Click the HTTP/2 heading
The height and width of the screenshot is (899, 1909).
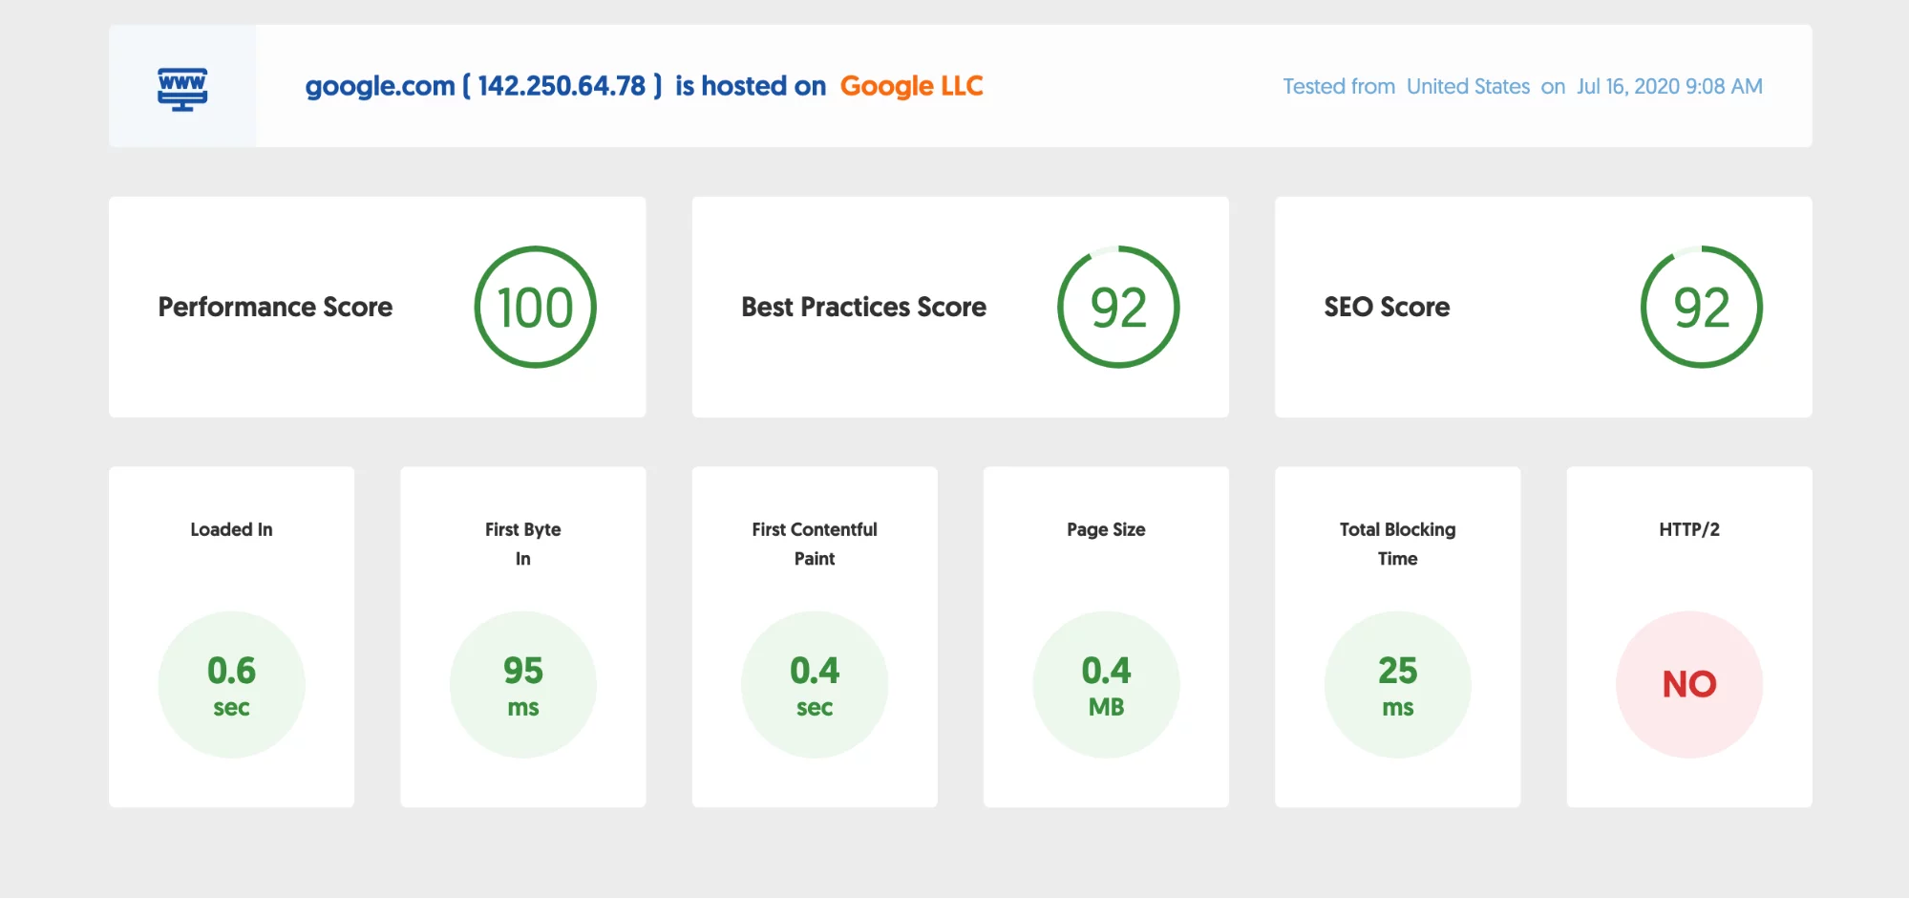[x=1688, y=529]
